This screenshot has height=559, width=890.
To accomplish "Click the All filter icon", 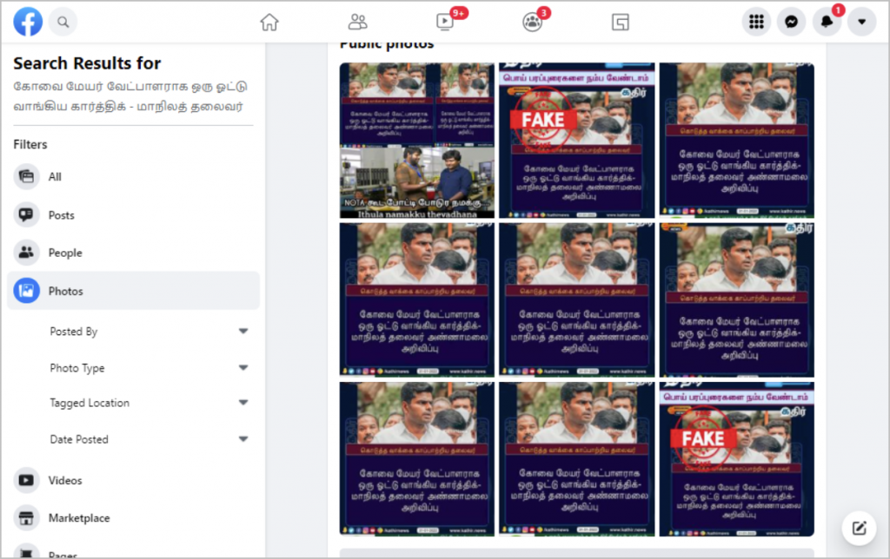I will pyautogui.click(x=27, y=176).
